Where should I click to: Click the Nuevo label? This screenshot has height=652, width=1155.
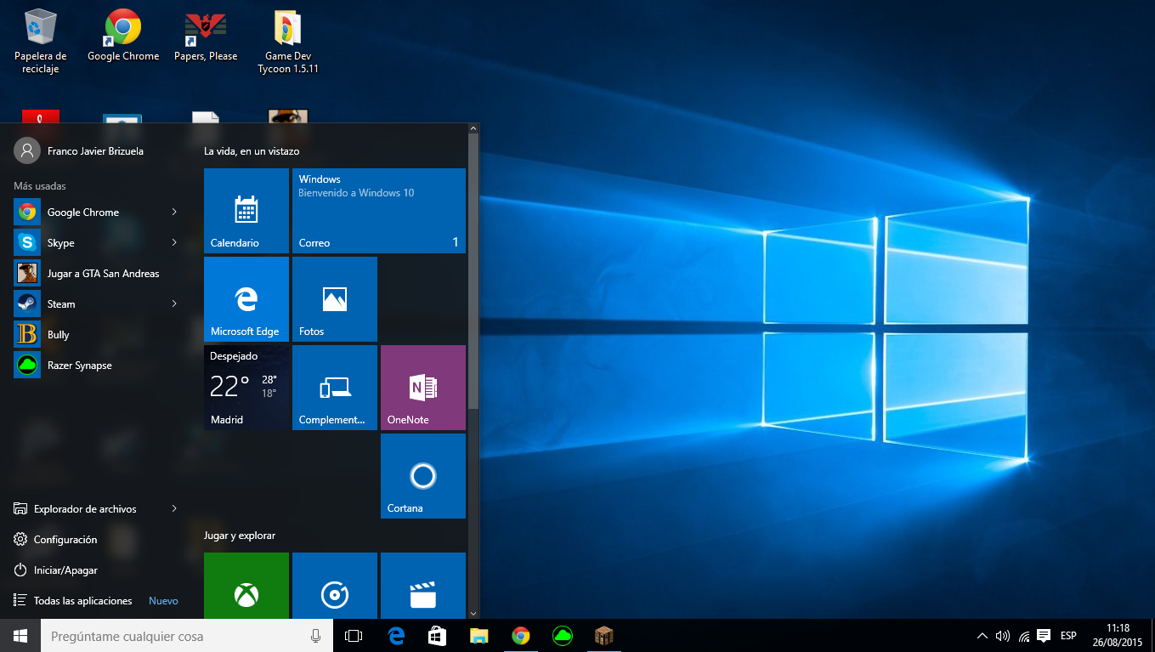(164, 601)
